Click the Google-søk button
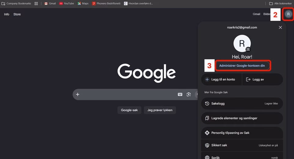 [x=129, y=110]
